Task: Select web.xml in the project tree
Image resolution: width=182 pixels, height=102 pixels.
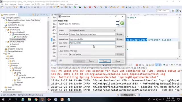Action: pyautogui.click(x=20, y=82)
